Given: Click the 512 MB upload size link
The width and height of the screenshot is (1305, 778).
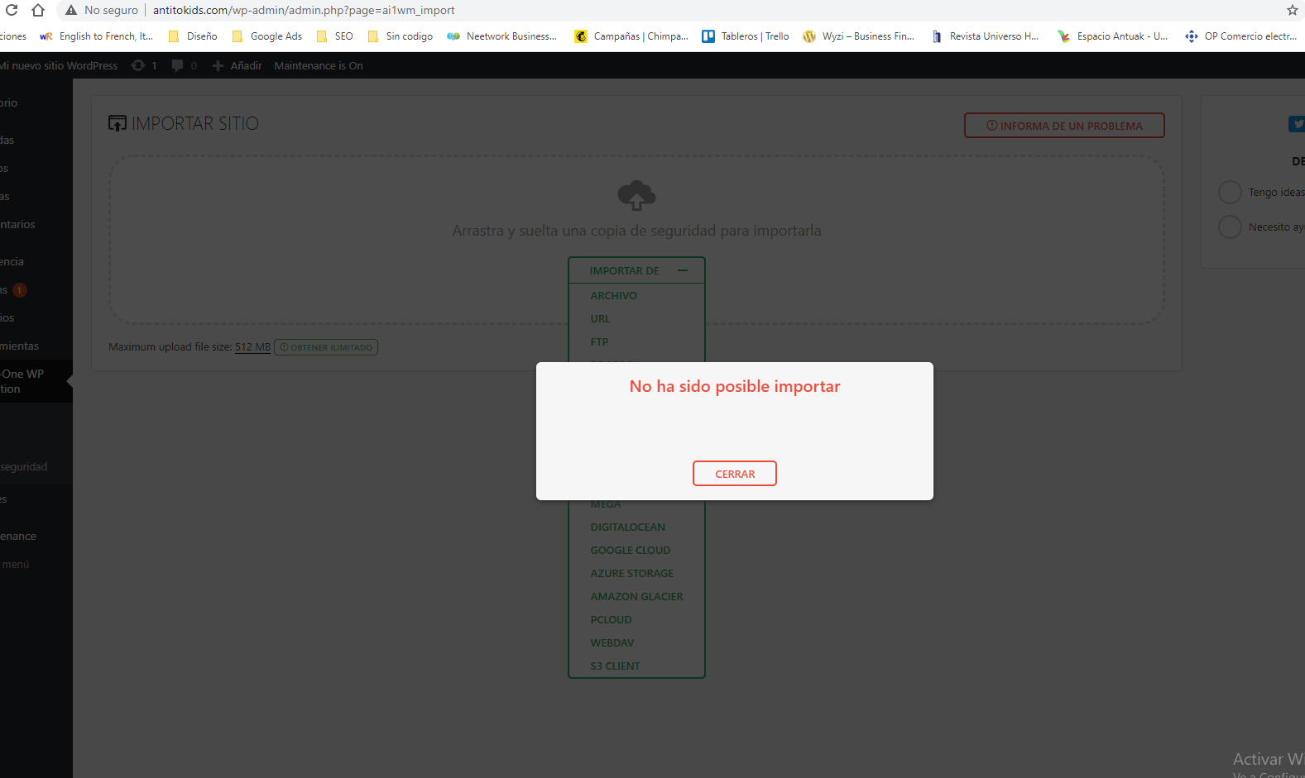Looking at the screenshot, I should 252,347.
